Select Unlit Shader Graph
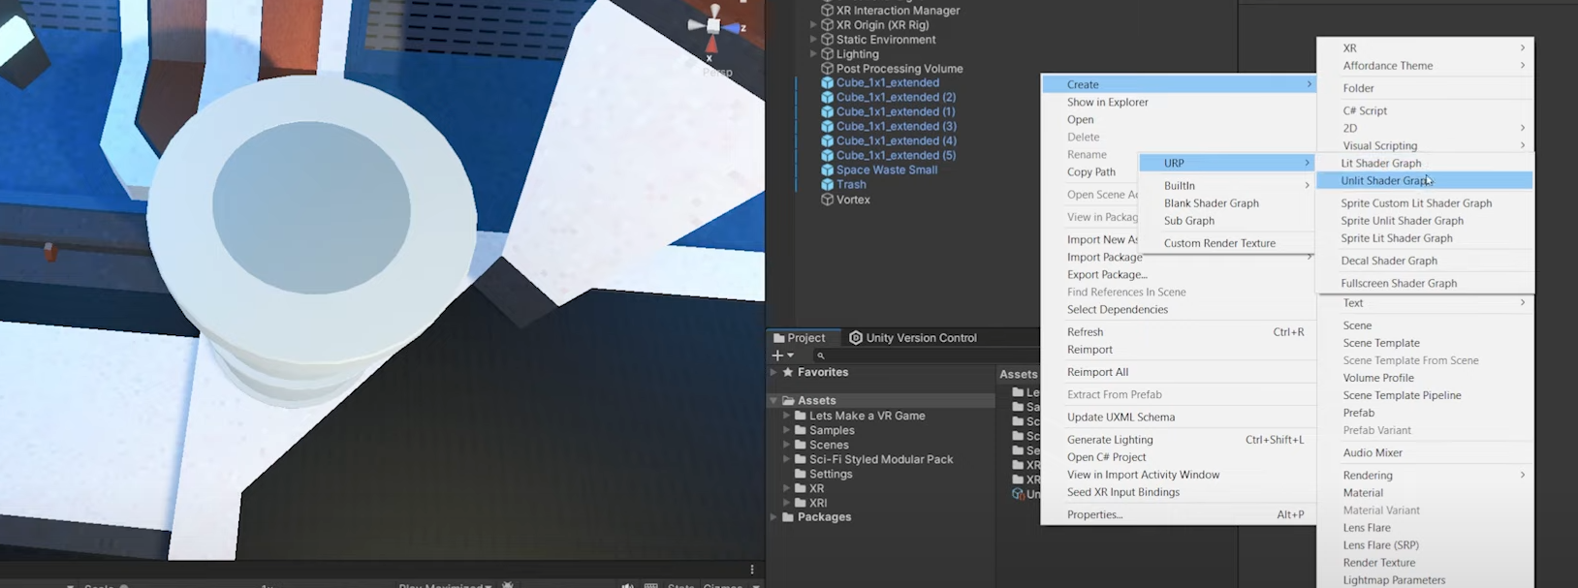The height and width of the screenshot is (588, 1578). point(1424,180)
